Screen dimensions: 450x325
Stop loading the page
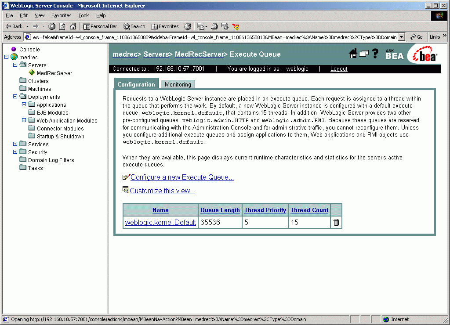click(52, 26)
